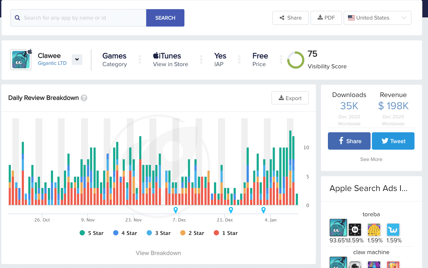Click the claw machine keyword label
The image size is (428, 268).
click(371, 252)
